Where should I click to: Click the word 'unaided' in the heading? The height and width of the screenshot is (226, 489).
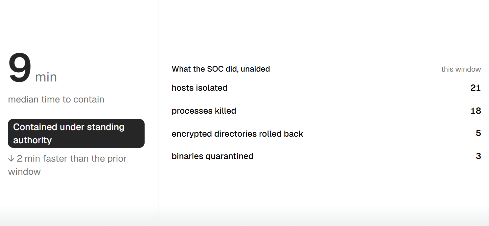click(255, 69)
